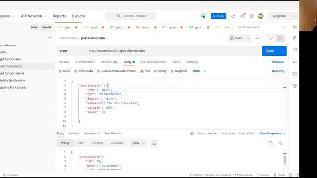The height and width of the screenshot is (178, 317).
Task: Open the settings gear icon
Action: (242, 16)
